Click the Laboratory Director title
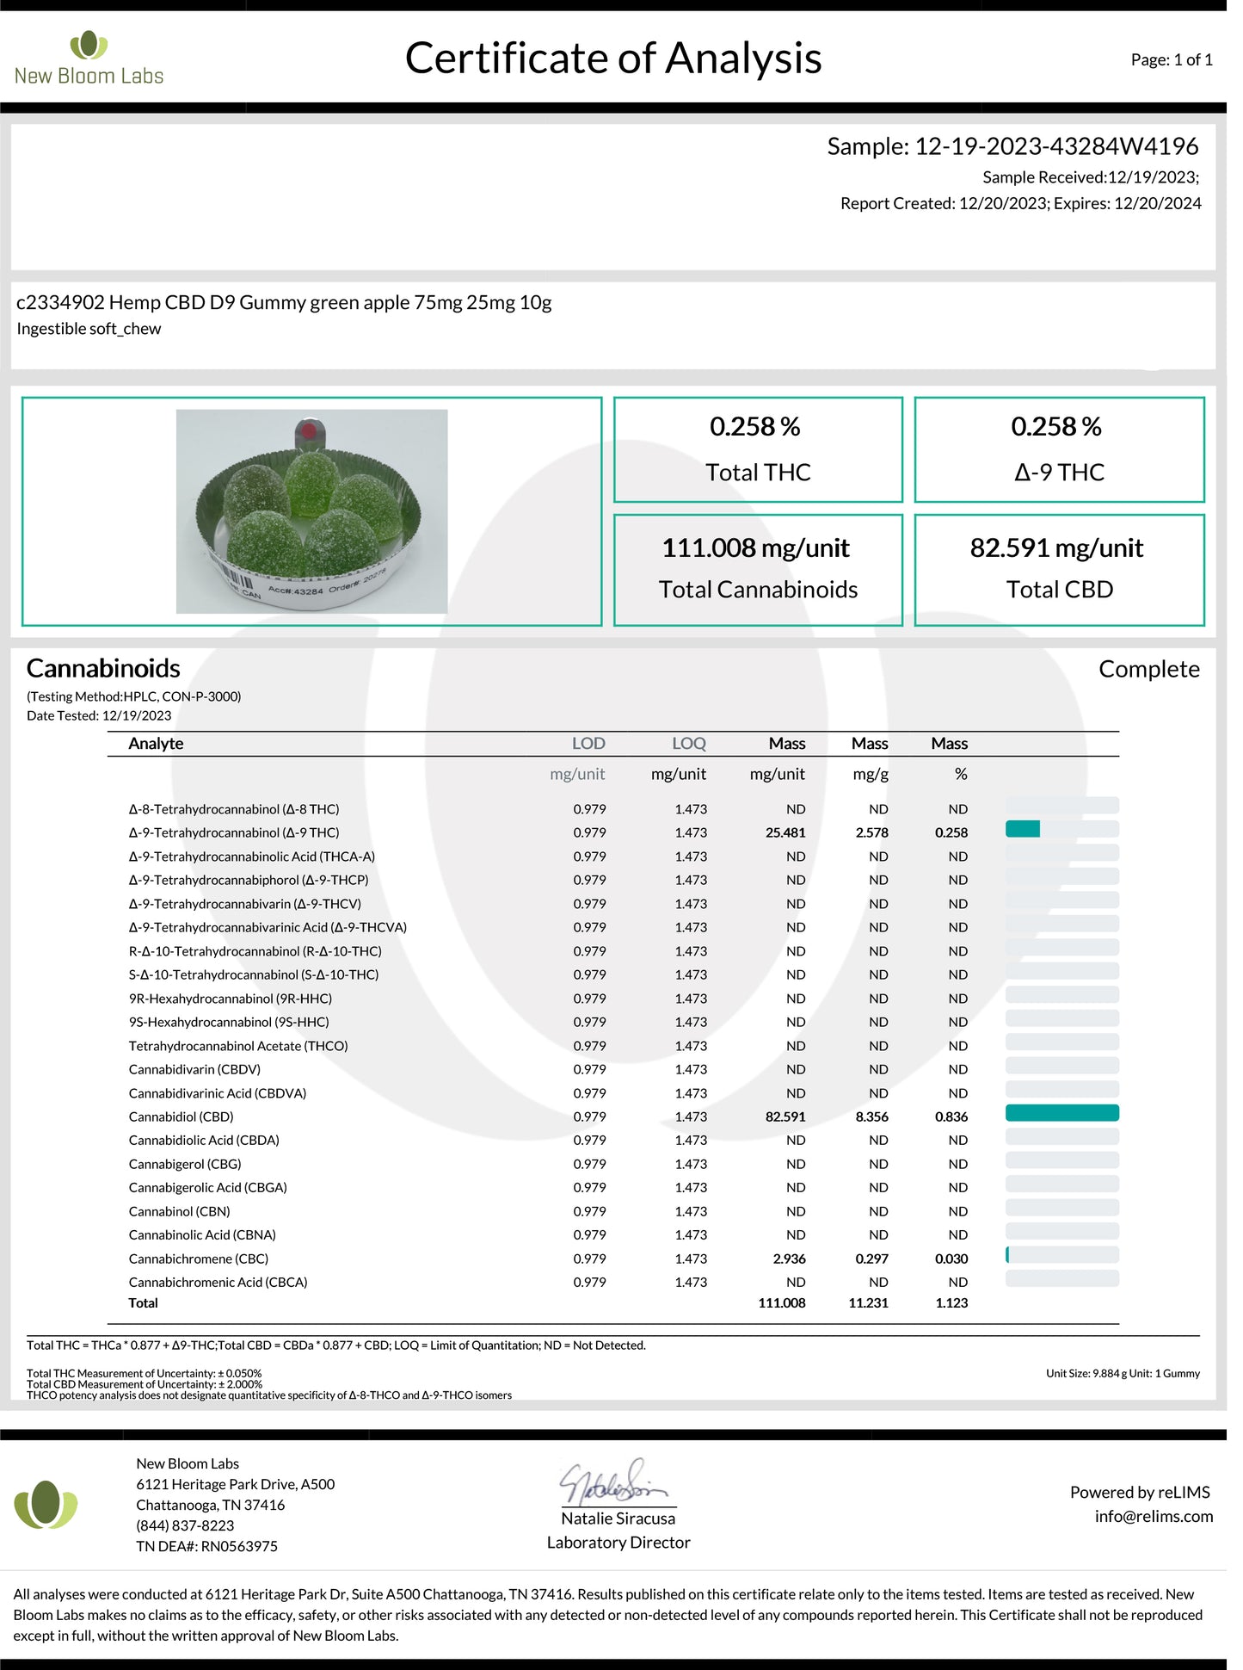Image resolution: width=1243 pixels, height=1670 pixels. tap(618, 1543)
